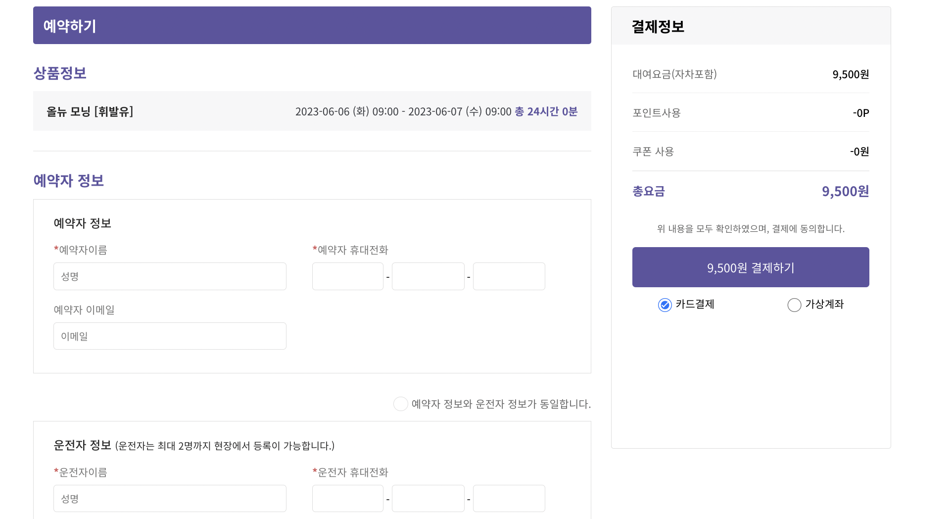952x519 pixels.
Task: Click the middle 예약자 휴대전화 phone segment
Action: 428,276
